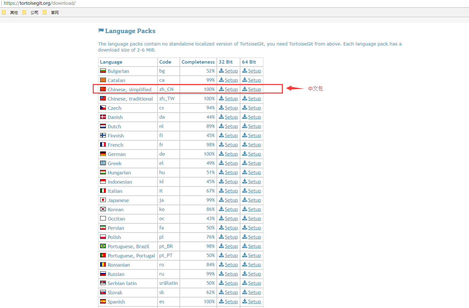Image resolution: width=469 pixels, height=308 pixels.
Task: Download 32 Bit Setup for Slovak
Action: click(228, 292)
